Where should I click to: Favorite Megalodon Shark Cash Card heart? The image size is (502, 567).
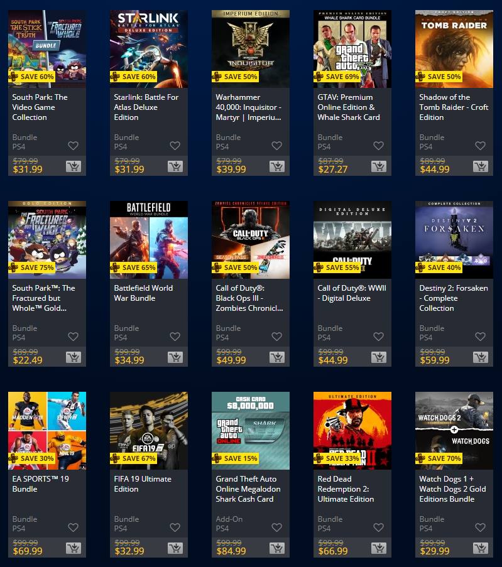[277, 527]
